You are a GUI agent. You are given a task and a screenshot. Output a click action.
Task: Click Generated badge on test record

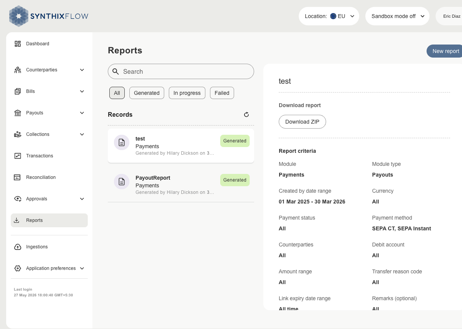coord(235,141)
